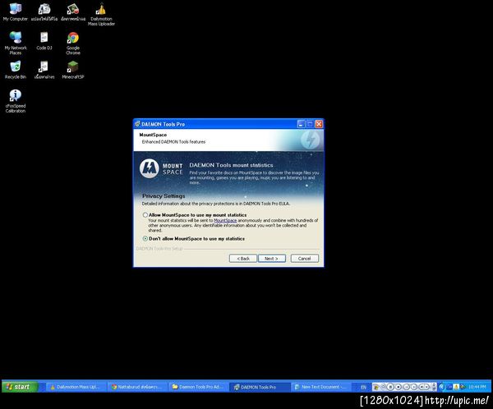Viewport: 493px width, 409px height.
Task: Click play button in taskbar media toolbar
Action: (x=414, y=387)
